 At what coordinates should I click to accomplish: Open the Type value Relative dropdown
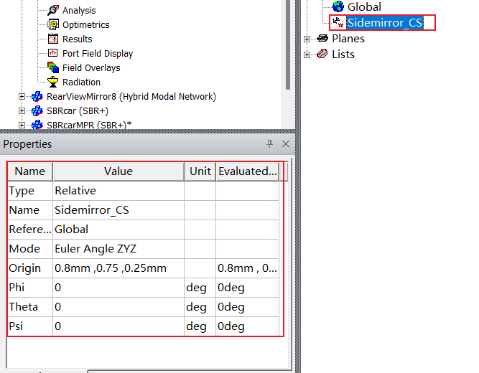118,191
